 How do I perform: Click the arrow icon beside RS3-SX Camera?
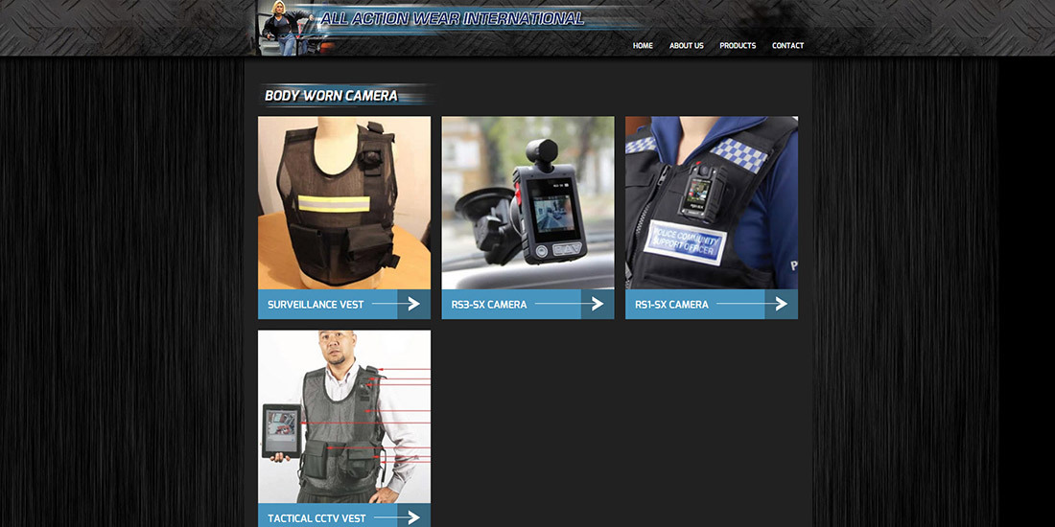[x=598, y=305]
